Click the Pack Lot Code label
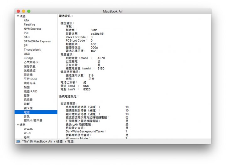Image resolution: width=226 pixels, height=165 pixels. click(x=77, y=37)
